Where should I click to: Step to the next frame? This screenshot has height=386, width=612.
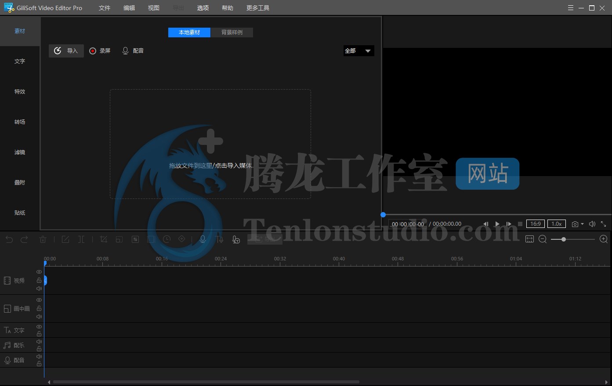click(x=509, y=224)
